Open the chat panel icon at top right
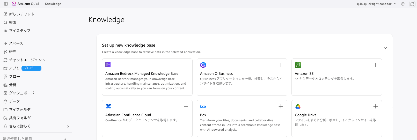The height and width of the screenshot is (140, 417). point(412,4)
